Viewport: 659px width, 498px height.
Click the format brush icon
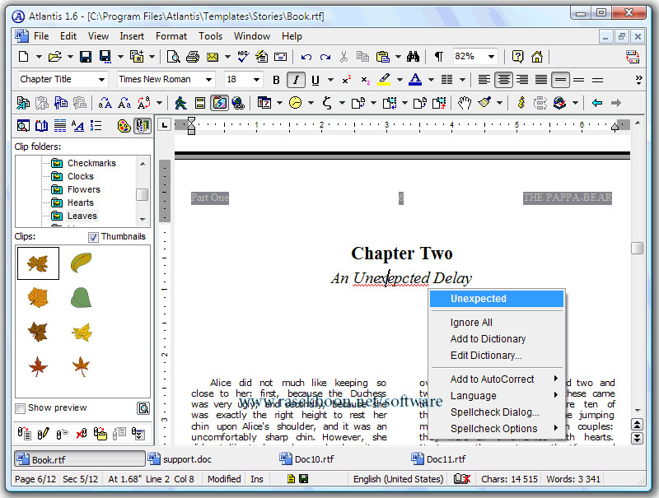[x=484, y=102]
